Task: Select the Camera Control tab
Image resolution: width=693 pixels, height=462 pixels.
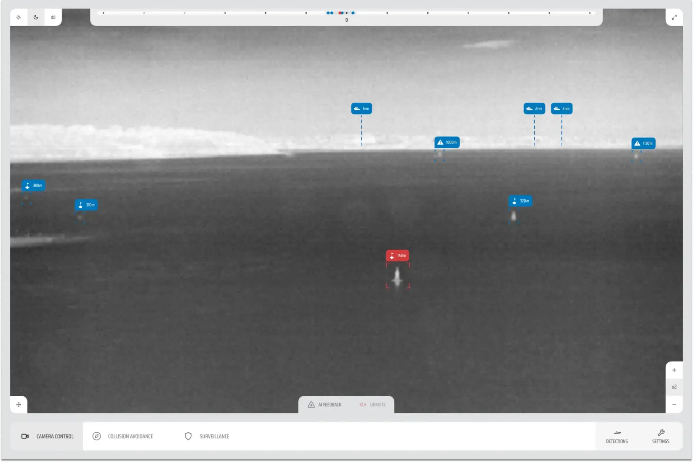Action: pyautogui.click(x=47, y=436)
